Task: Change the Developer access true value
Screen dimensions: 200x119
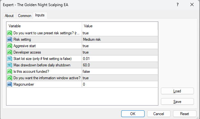Action: coord(120,52)
